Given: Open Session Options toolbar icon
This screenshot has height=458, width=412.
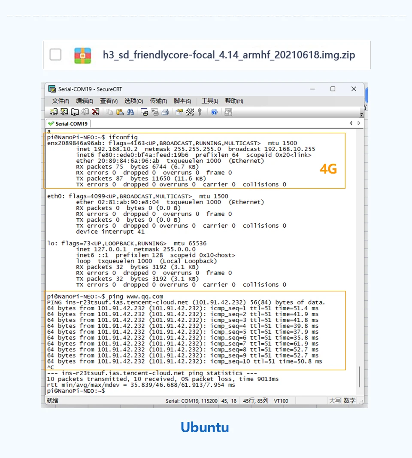Looking at the screenshot, I should 179,112.
